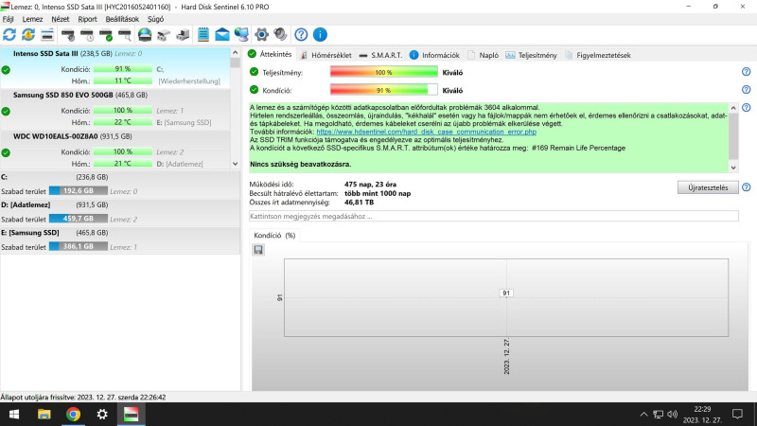Image resolution: width=757 pixels, height=426 pixels.
Task: Click the blue envelope email icon
Action: (x=222, y=35)
